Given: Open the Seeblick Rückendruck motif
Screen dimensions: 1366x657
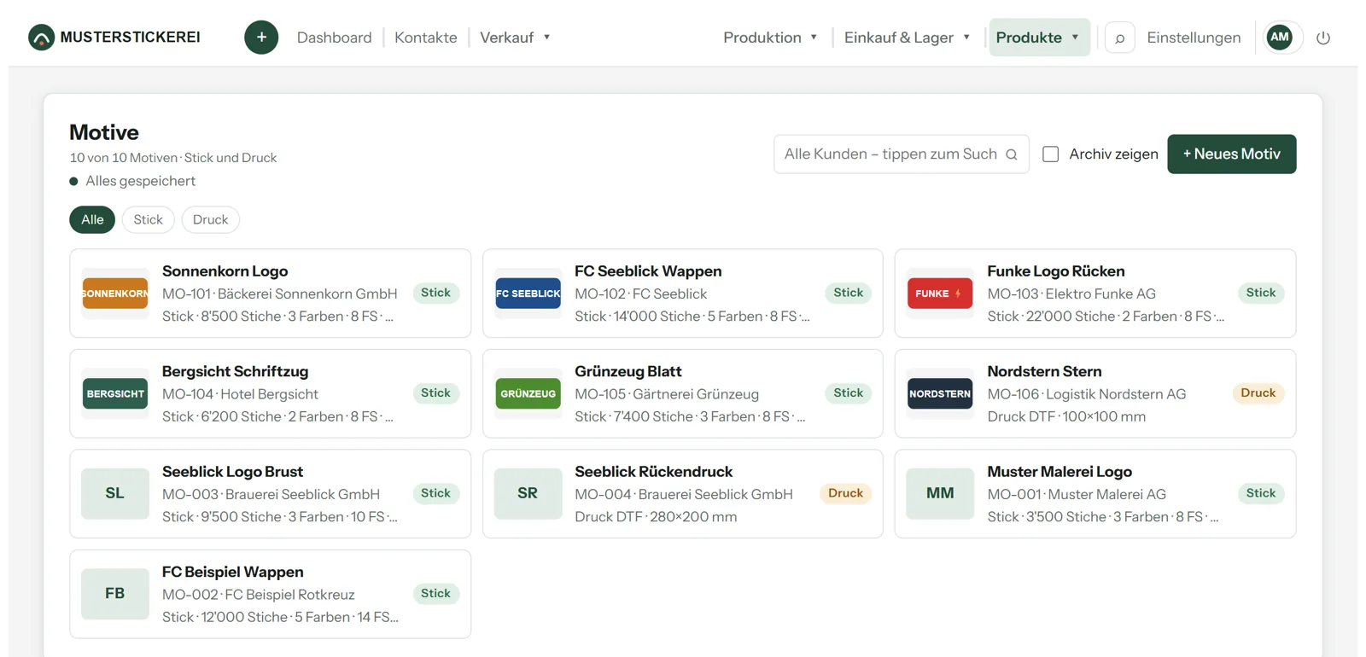Looking at the screenshot, I should (683, 493).
